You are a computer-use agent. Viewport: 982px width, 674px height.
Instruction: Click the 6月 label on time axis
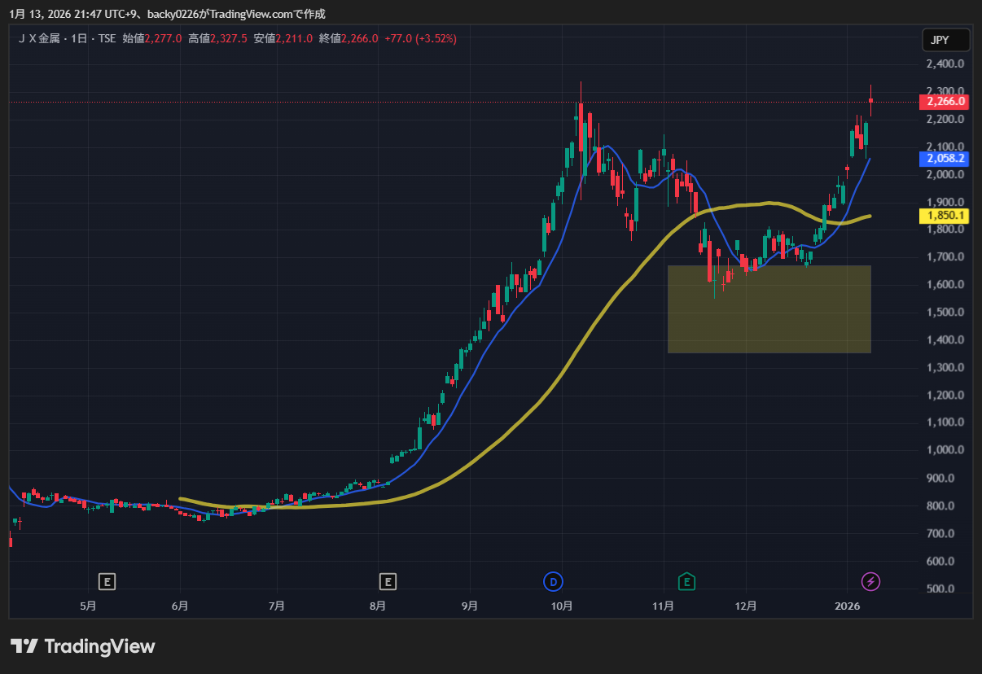[x=180, y=606]
